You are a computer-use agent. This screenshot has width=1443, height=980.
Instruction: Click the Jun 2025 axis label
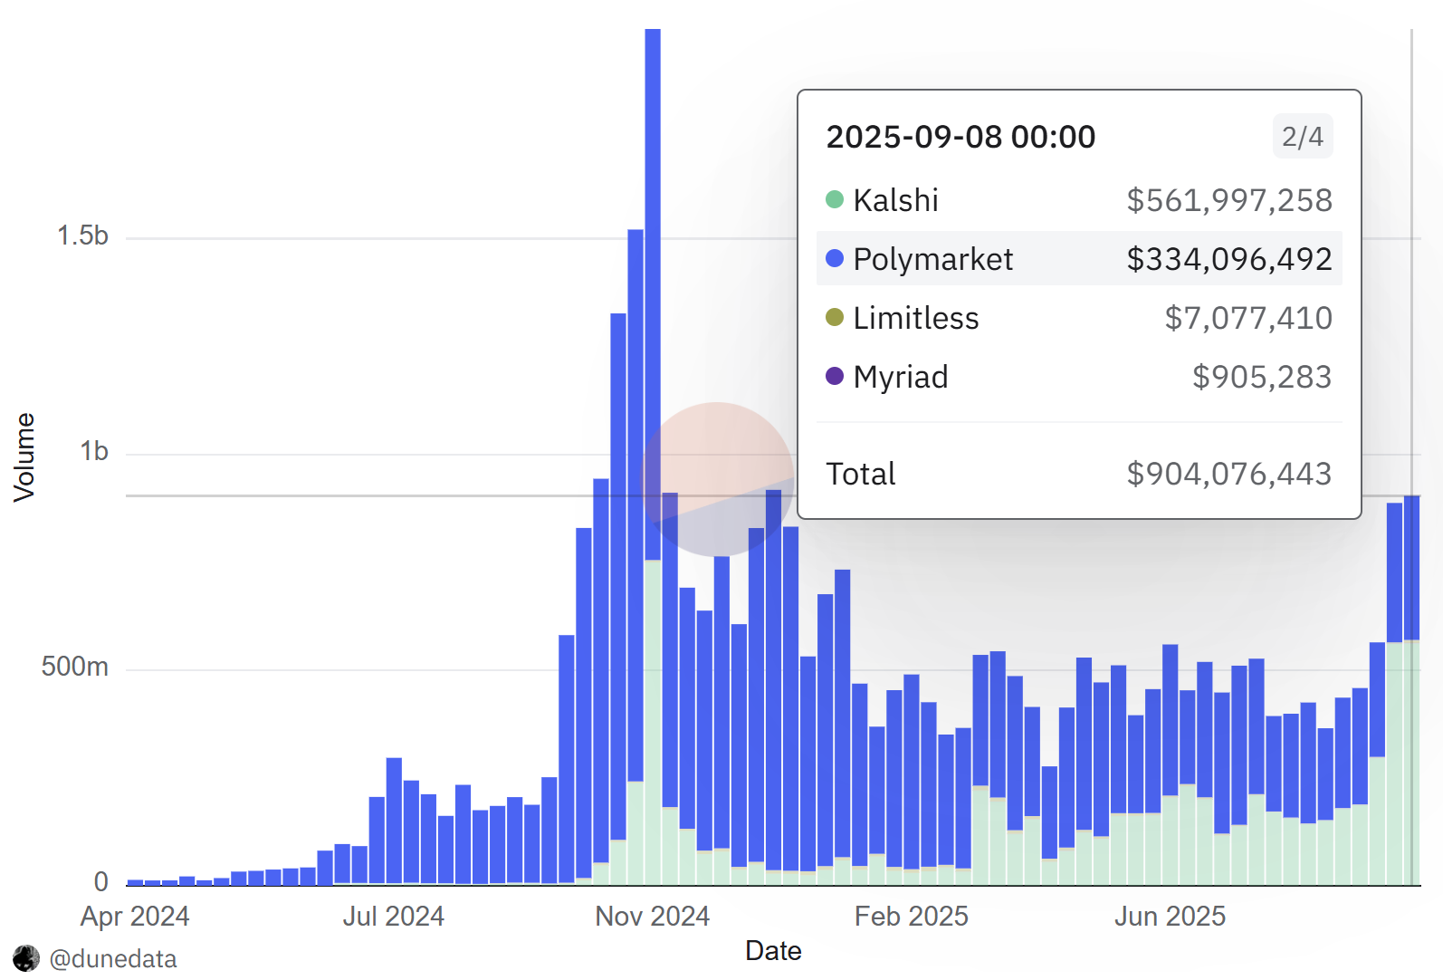[1170, 917]
